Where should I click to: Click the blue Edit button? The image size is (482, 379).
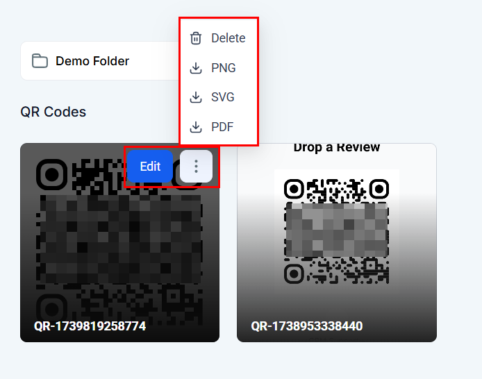pos(150,166)
